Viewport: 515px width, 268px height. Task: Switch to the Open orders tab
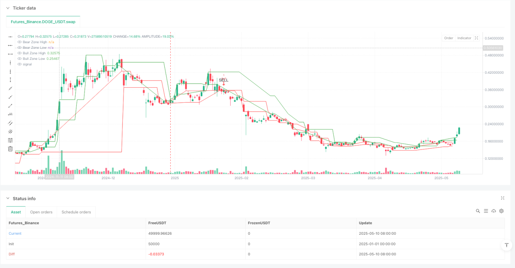click(x=41, y=212)
